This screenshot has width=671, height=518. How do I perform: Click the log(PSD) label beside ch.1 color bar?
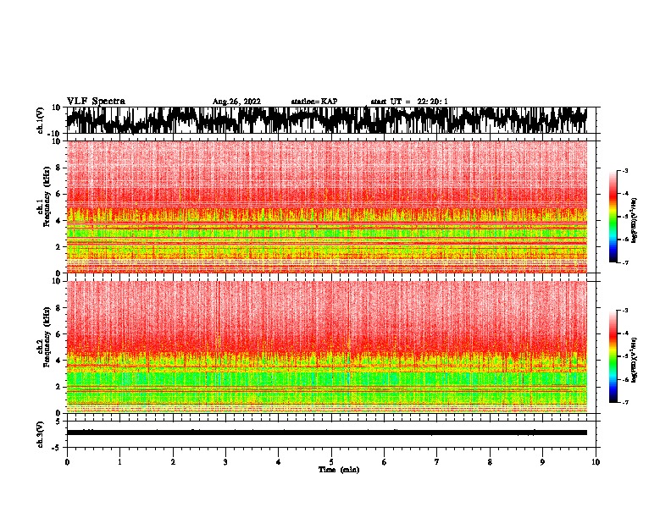[x=634, y=221]
